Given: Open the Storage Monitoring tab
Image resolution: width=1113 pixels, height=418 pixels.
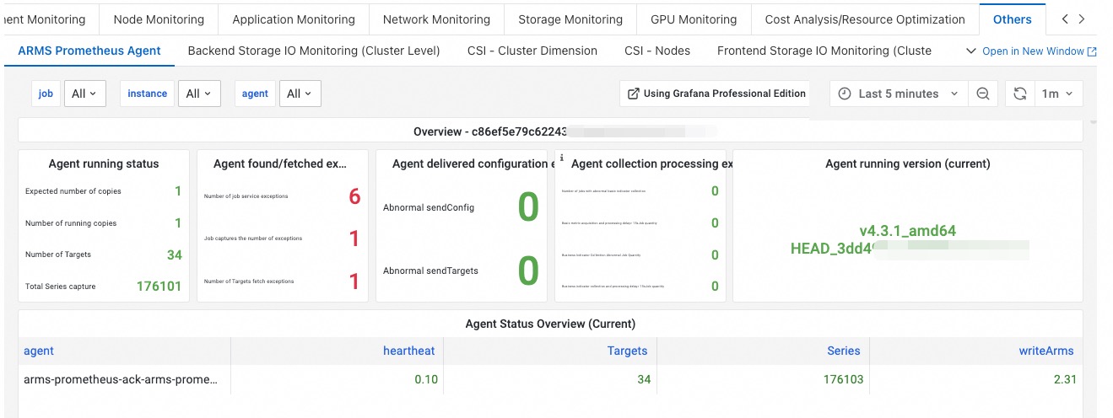Looking at the screenshot, I should [x=570, y=19].
